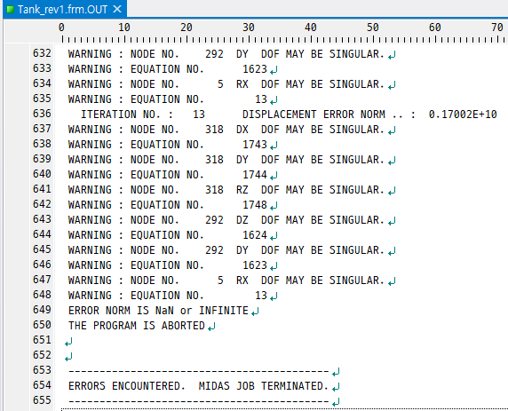
Task: Click equation number 1744 on line 640
Action: 255,175
